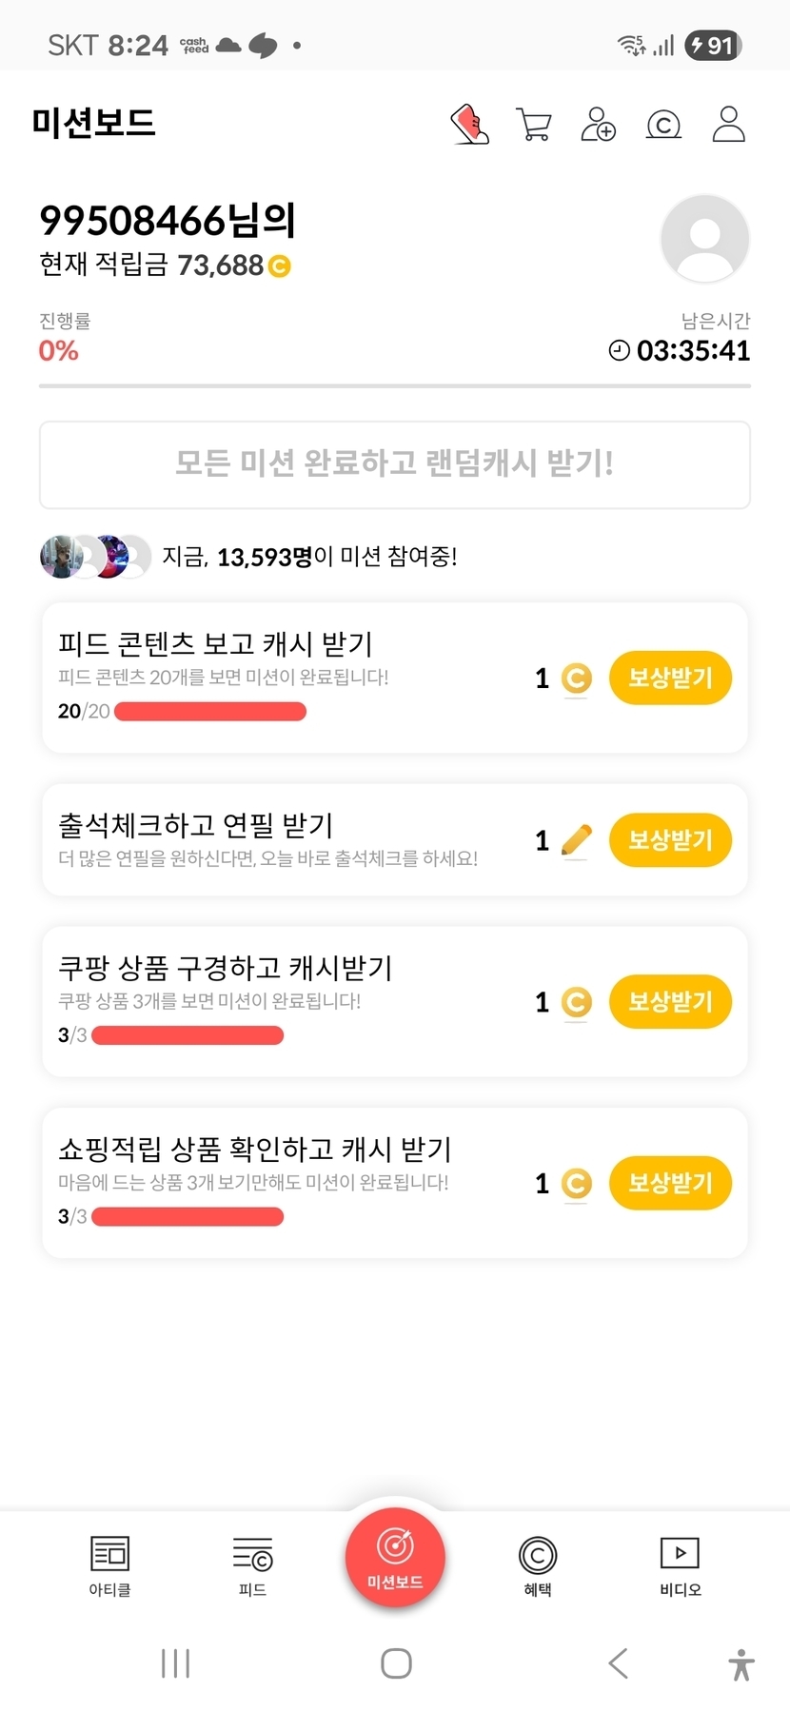This screenshot has width=790, height=1711.
Task: Switch to the 아티클 tab
Action: pyautogui.click(x=109, y=1565)
